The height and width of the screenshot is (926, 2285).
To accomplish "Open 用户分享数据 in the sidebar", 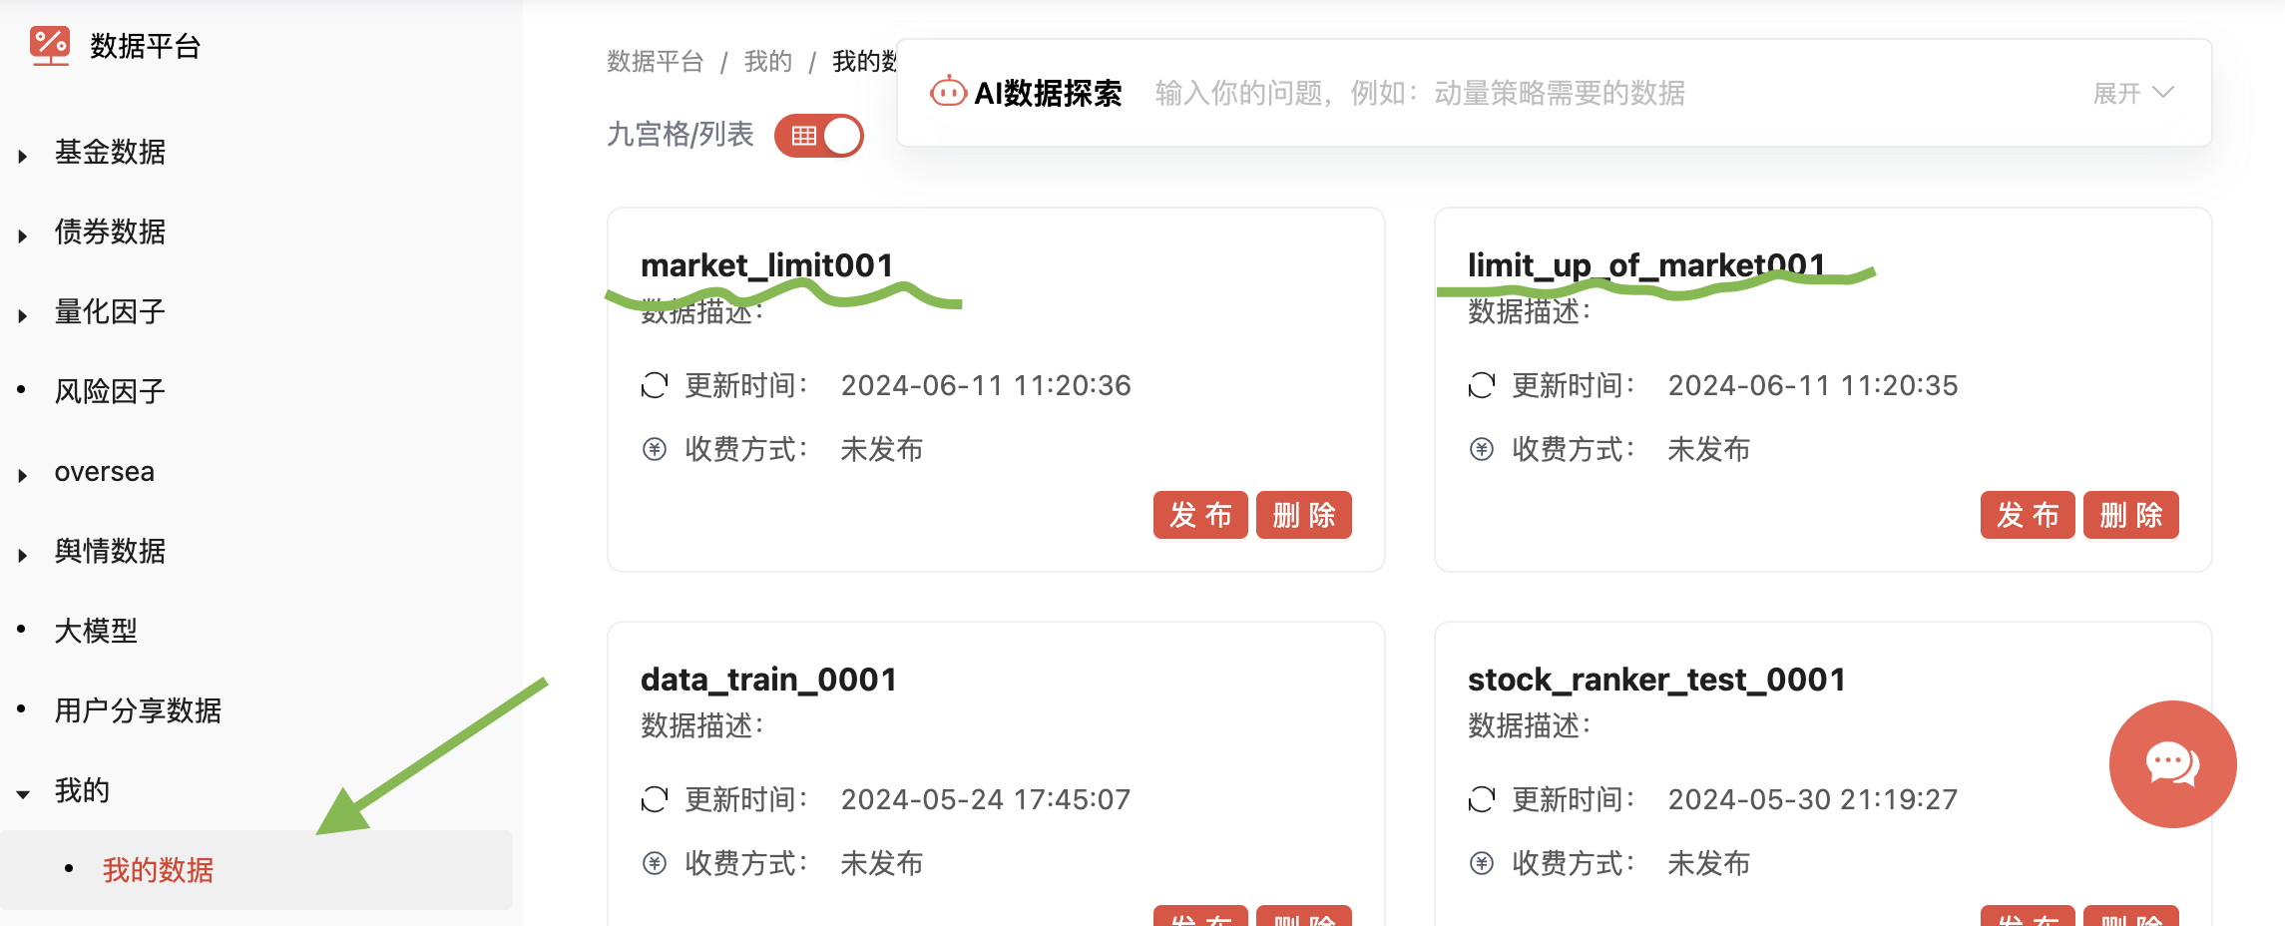I will click(138, 710).
